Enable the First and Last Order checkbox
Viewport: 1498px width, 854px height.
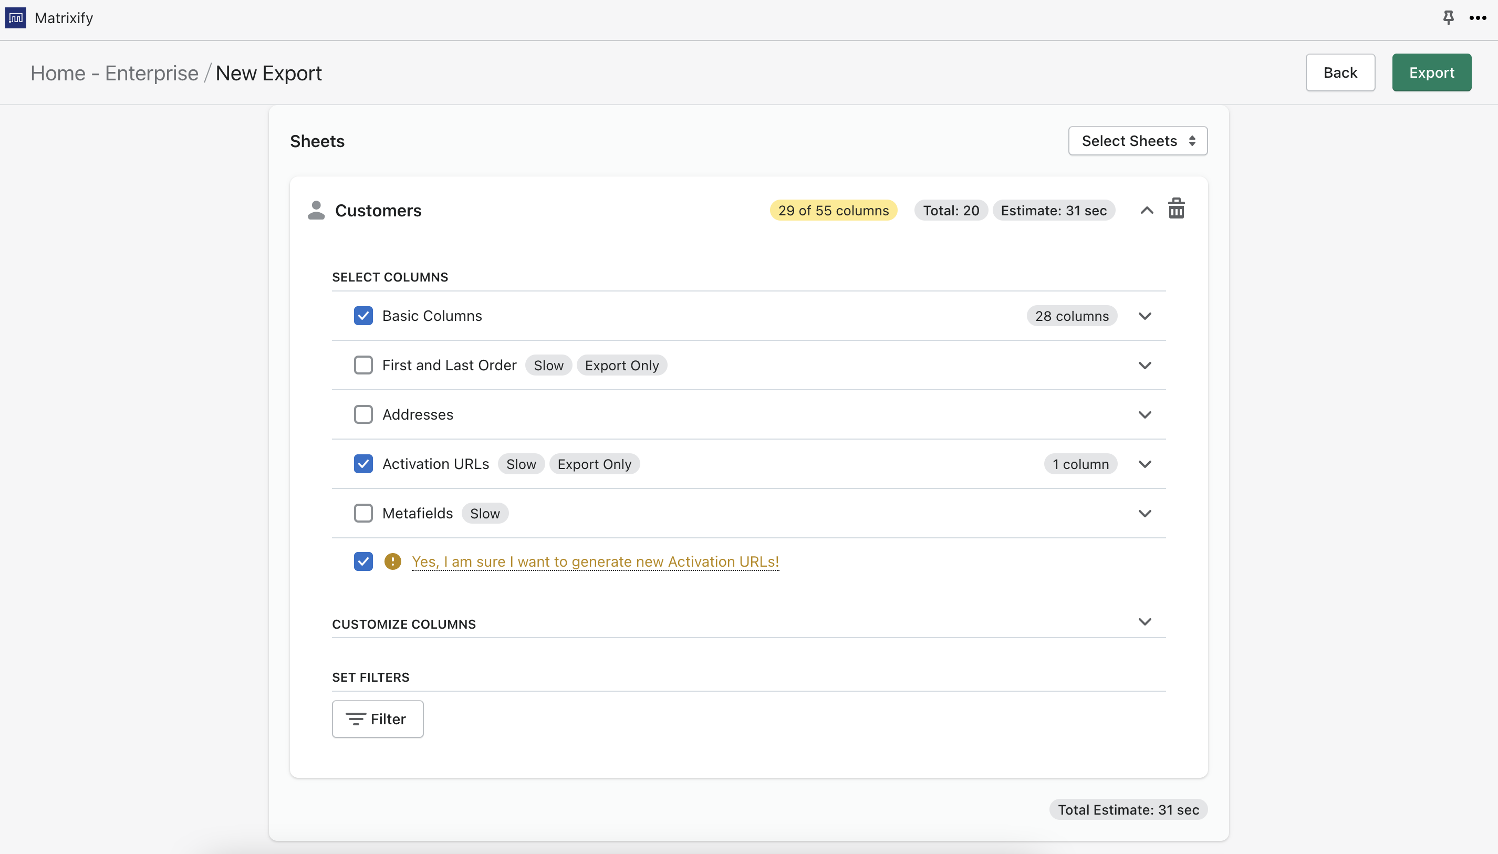point(363,365)
